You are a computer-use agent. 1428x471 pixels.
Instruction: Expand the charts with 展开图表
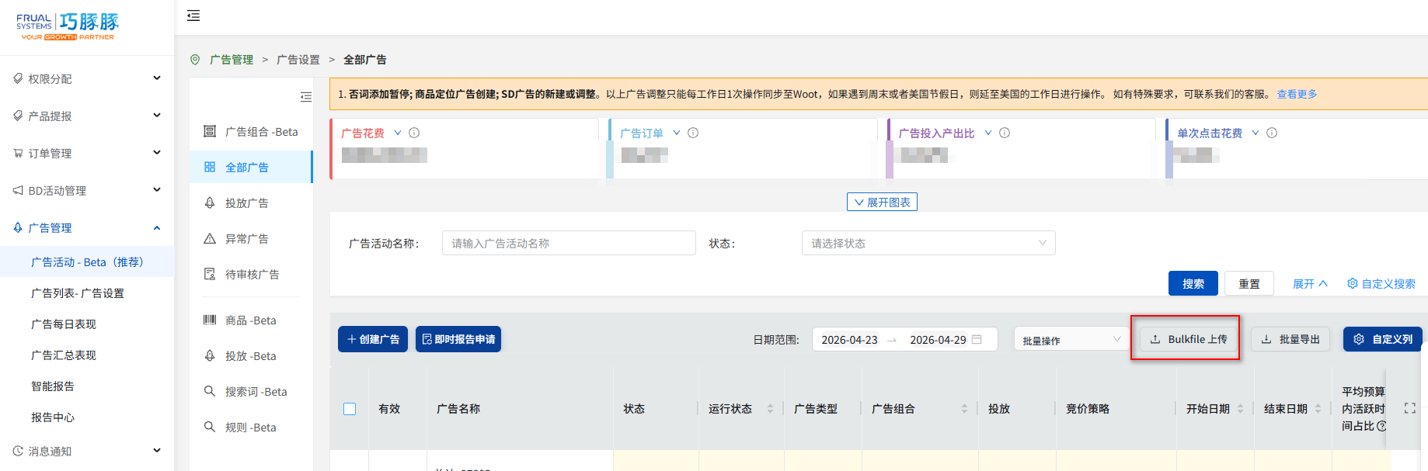pos(882,202)
